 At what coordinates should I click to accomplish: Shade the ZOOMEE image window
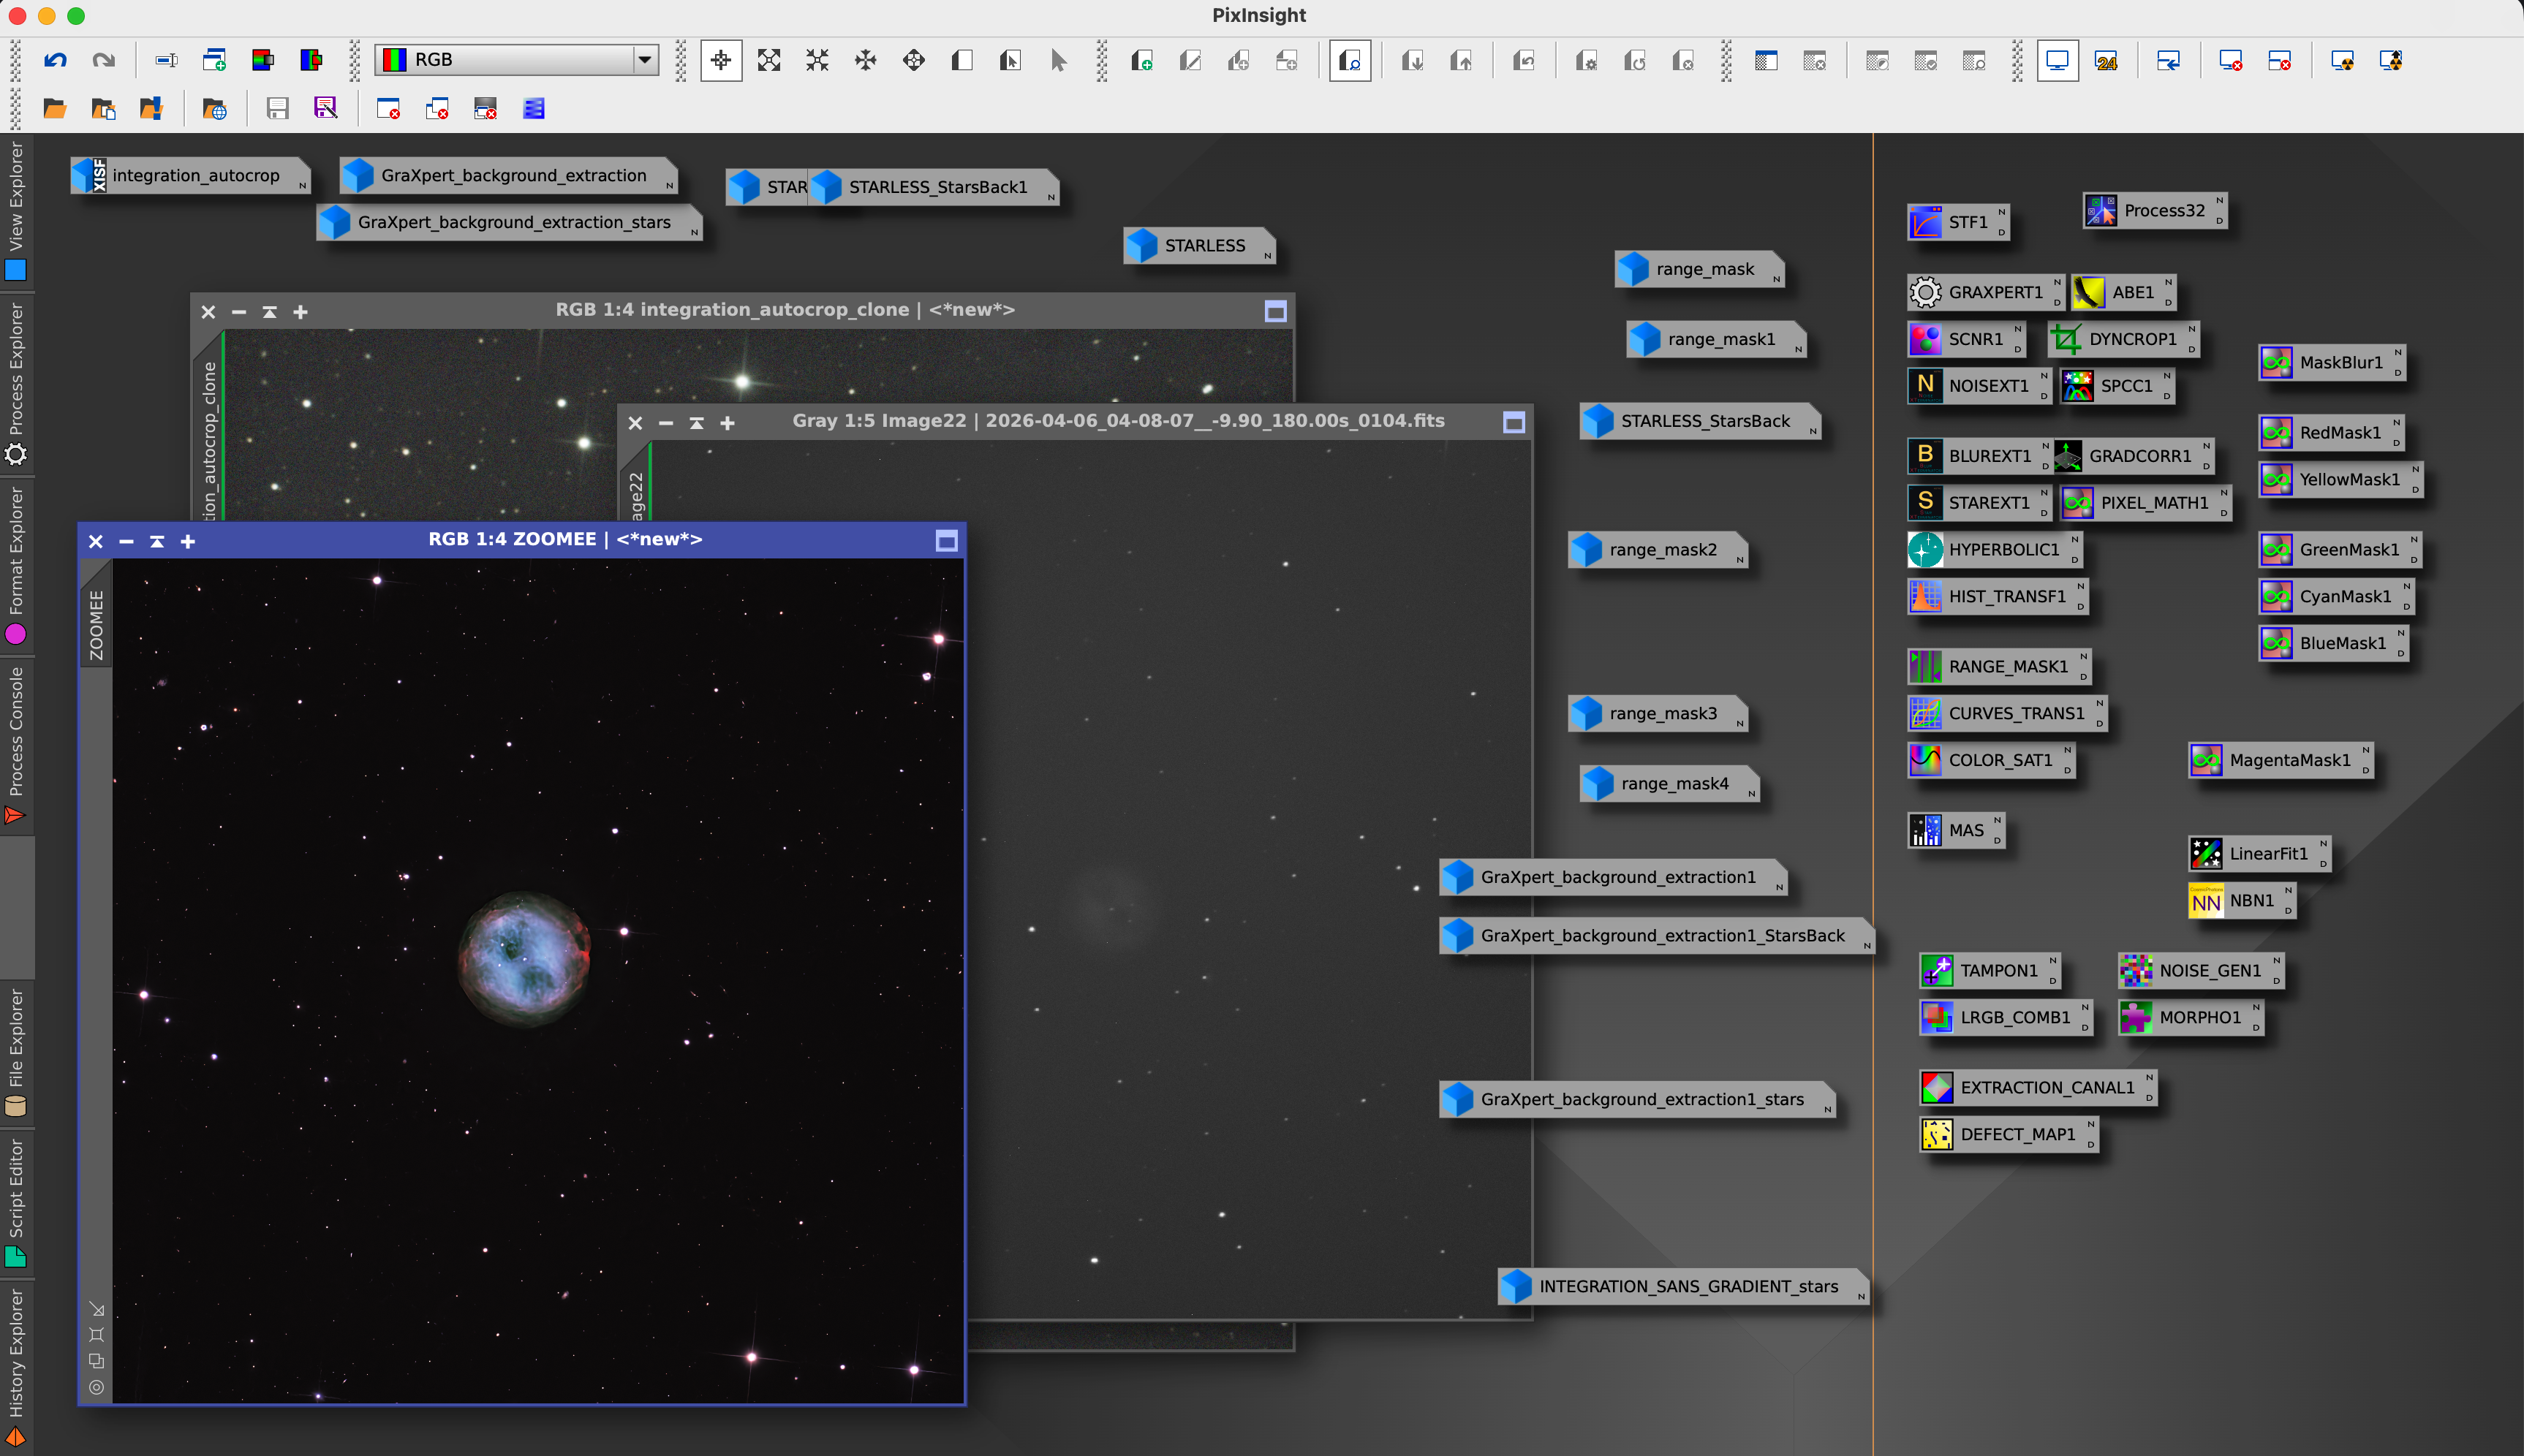[157, 541]
